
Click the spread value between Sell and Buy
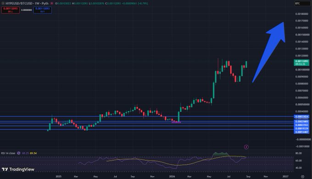(x=27, y=10)
